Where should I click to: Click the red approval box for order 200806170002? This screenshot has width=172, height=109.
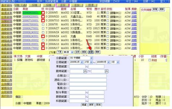(x=43, y=48)
